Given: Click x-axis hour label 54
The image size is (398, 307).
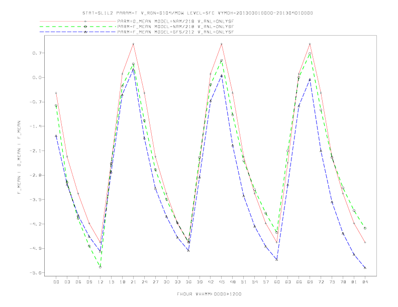Looking at the screenshot, I should (255, 282).
